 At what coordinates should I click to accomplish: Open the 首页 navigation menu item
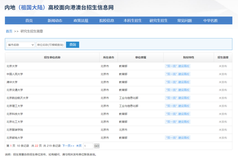(x=29, y=21)
